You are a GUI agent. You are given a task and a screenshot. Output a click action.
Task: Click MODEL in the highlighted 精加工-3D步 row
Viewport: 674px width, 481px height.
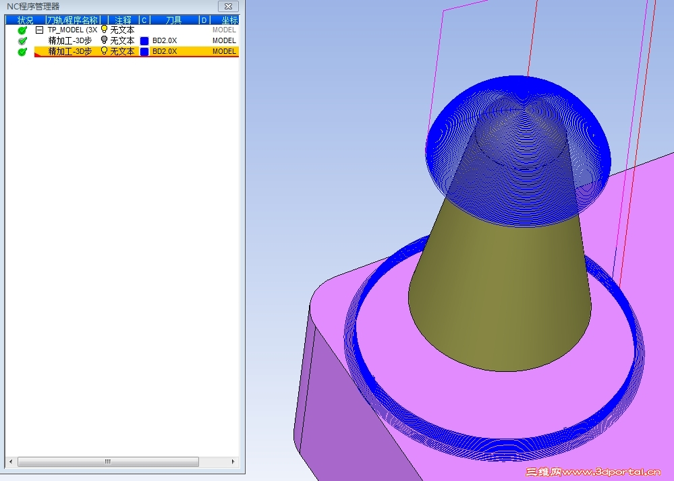[224, 51]
